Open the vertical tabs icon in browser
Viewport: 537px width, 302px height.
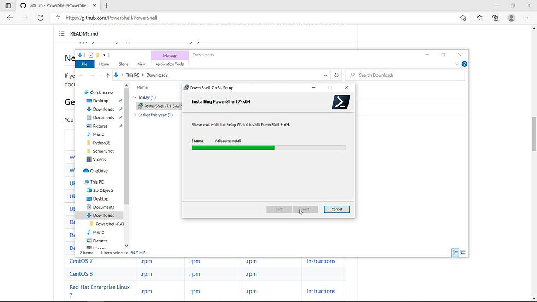click(x=8, y=5)
